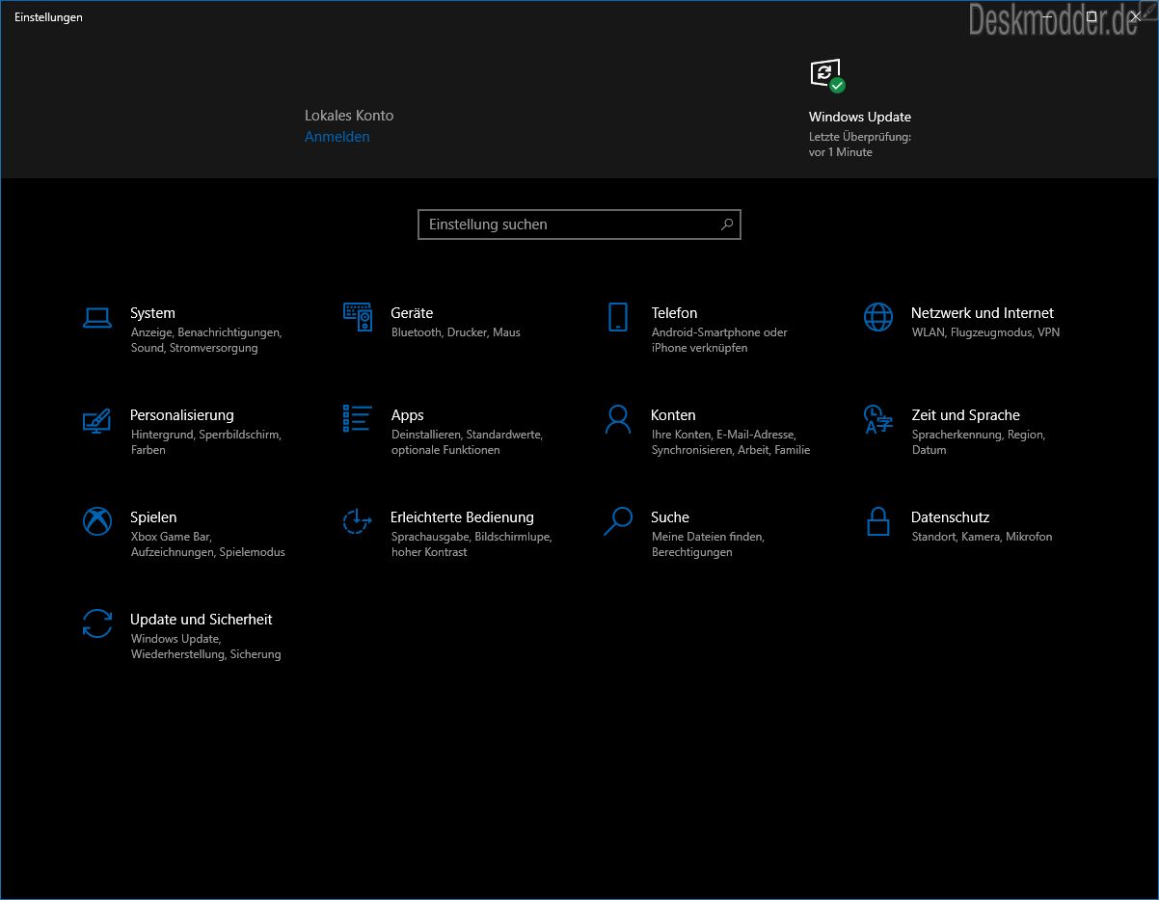Click the Konten person icon
This screenshot has width=1159, height=900.
coord(618,419)
